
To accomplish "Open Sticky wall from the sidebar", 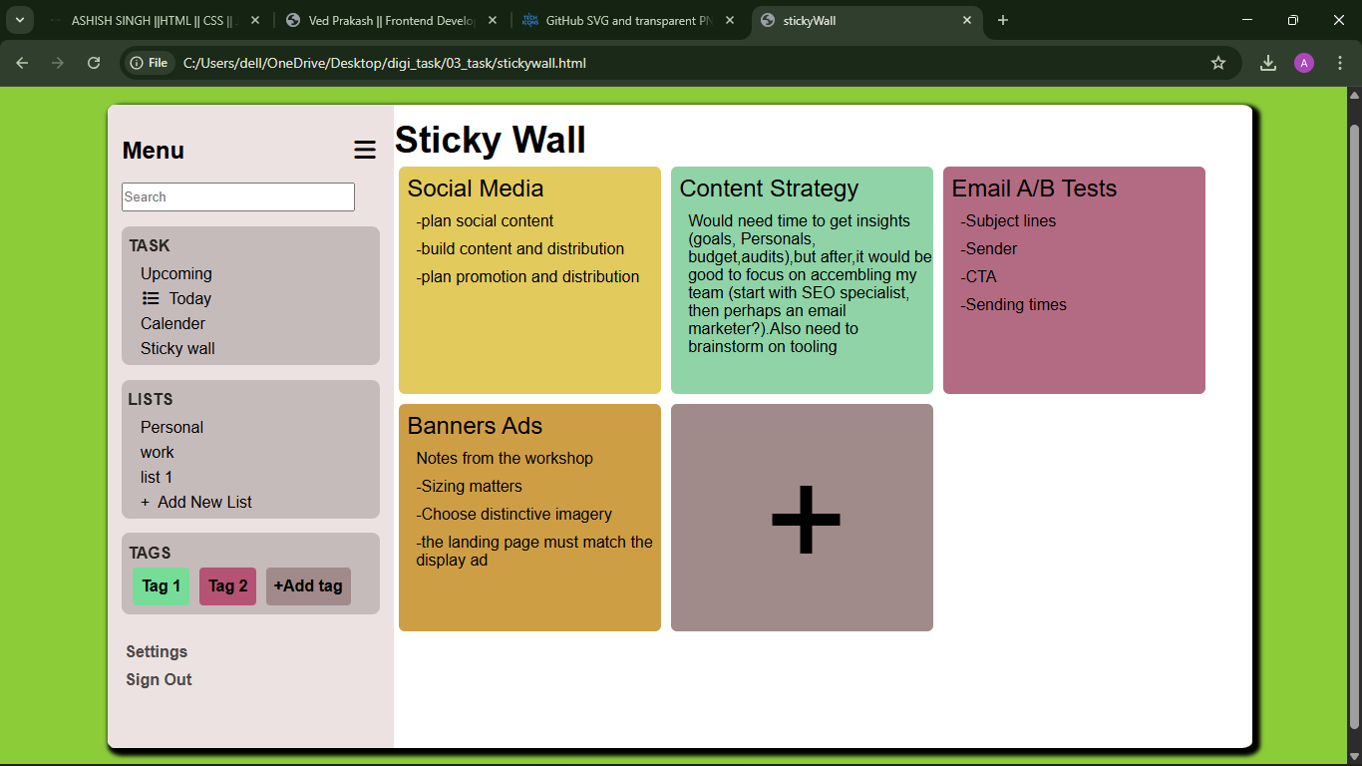I will 177,348.
